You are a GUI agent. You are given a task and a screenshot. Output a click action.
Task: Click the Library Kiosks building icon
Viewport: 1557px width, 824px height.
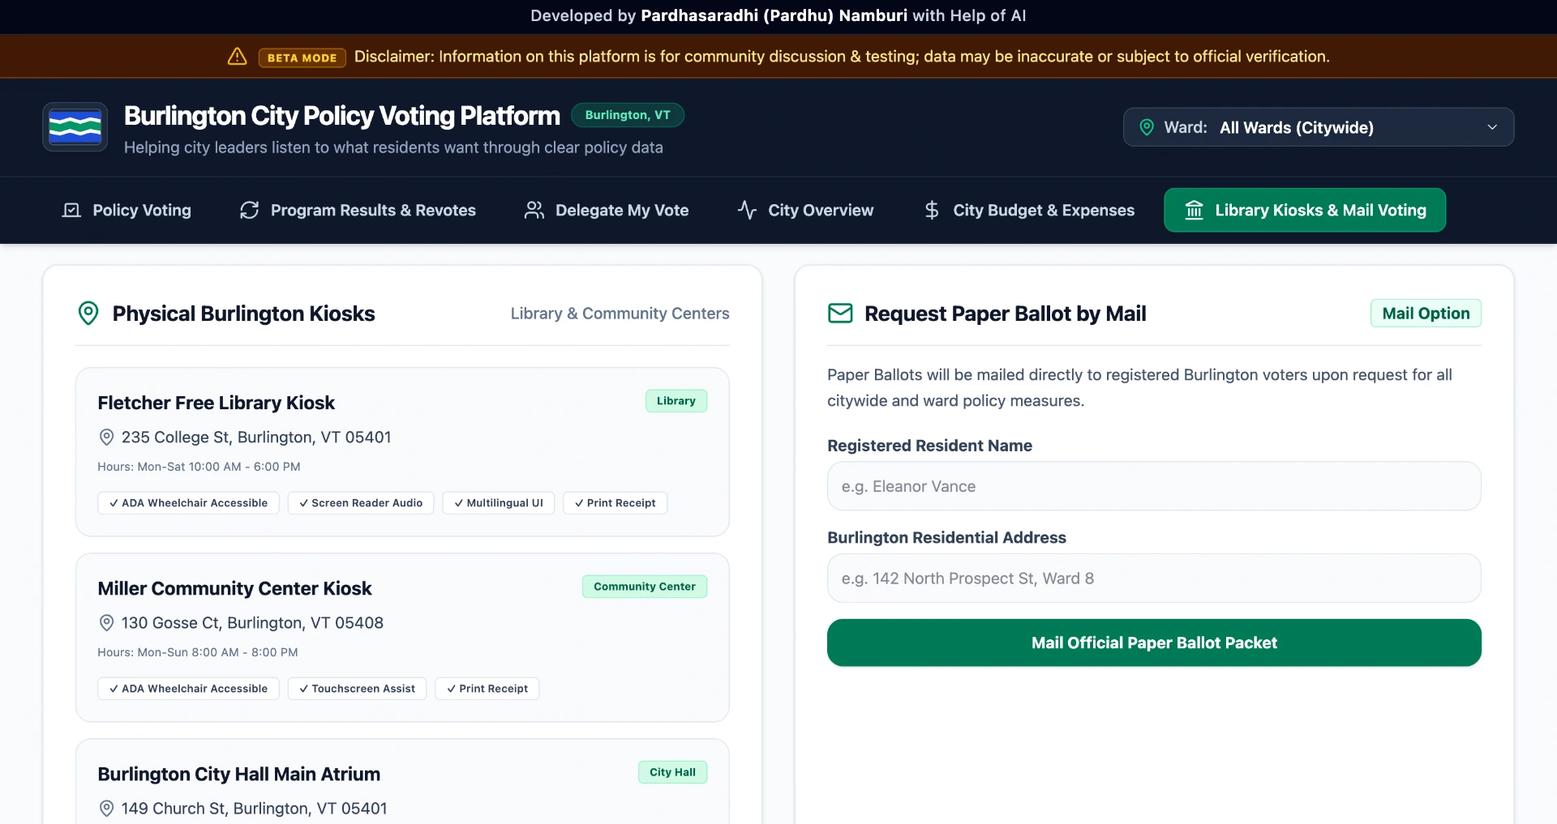[1194, 210]
